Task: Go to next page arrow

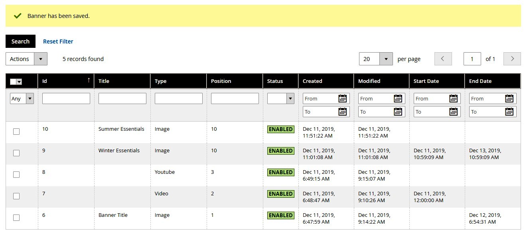Action: 512,59
